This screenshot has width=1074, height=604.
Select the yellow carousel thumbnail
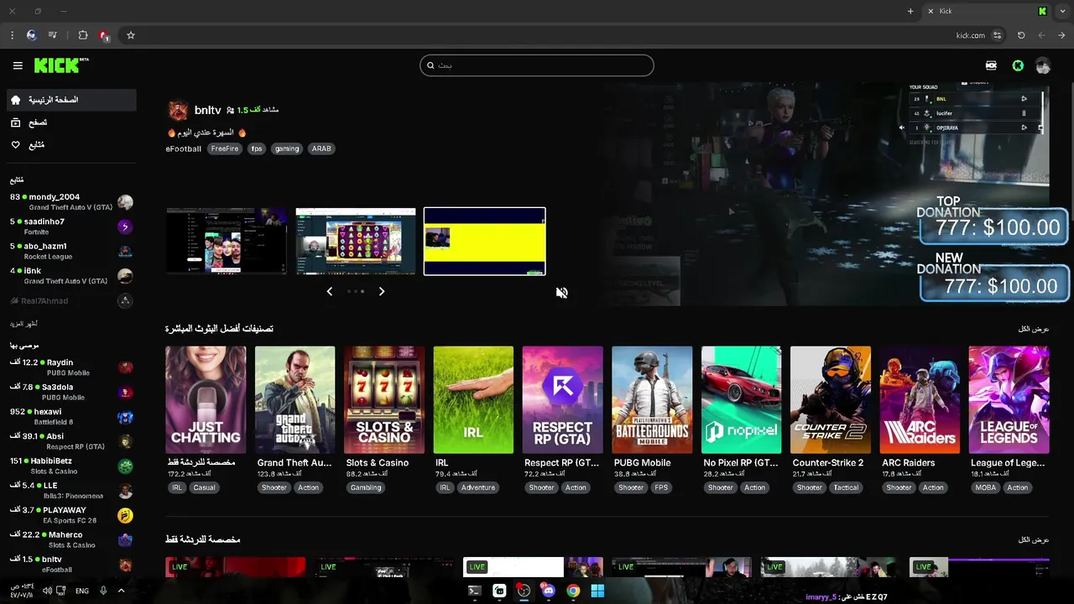[x=485, y=242]
